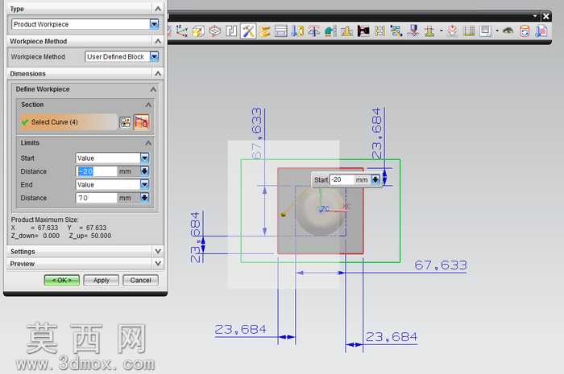
Task: Click the white bracket-shaped toolbar icon
Action: 231,31
